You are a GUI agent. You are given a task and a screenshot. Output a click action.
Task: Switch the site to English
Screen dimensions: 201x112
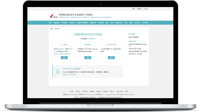click(146, 9)
